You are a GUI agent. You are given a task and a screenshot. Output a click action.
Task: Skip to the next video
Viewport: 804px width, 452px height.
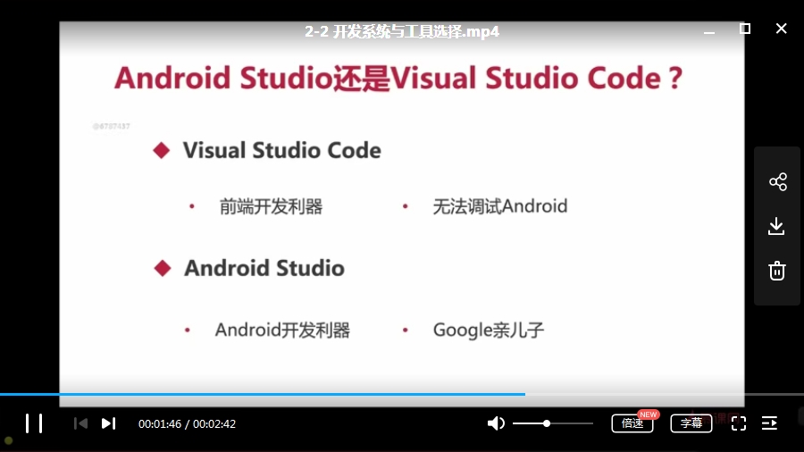tap(108, 423)
